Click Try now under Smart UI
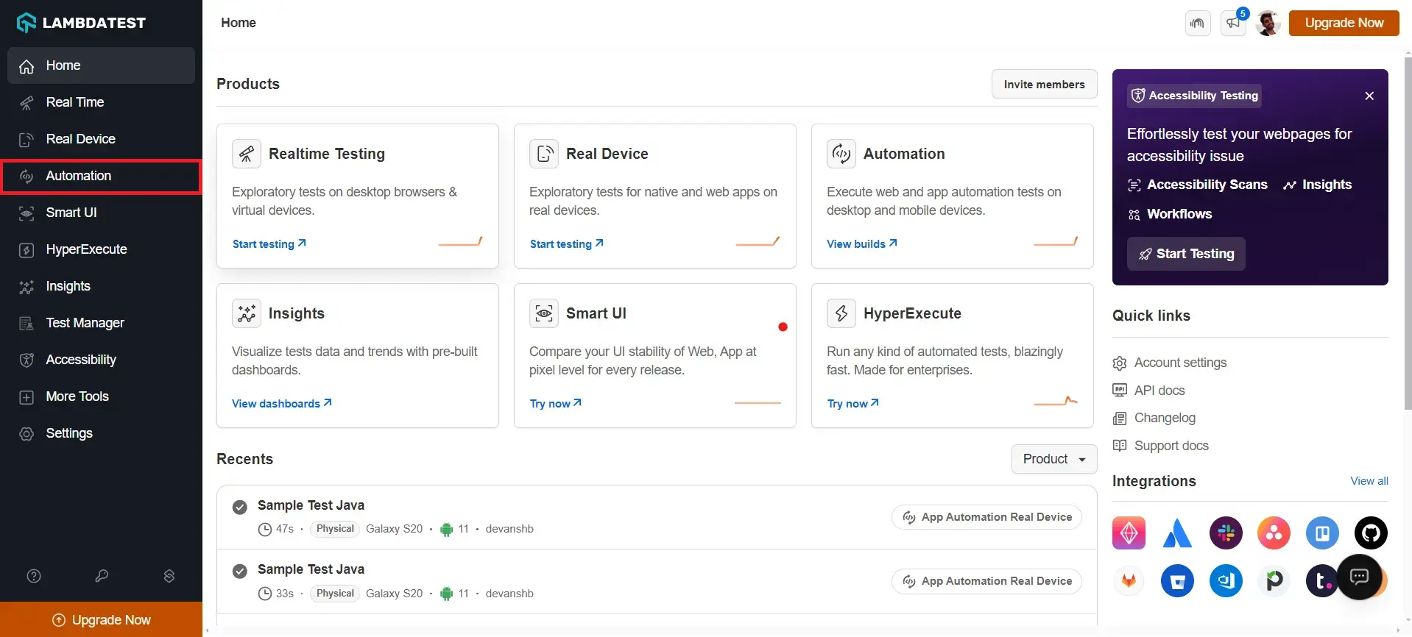 (556, 403)
